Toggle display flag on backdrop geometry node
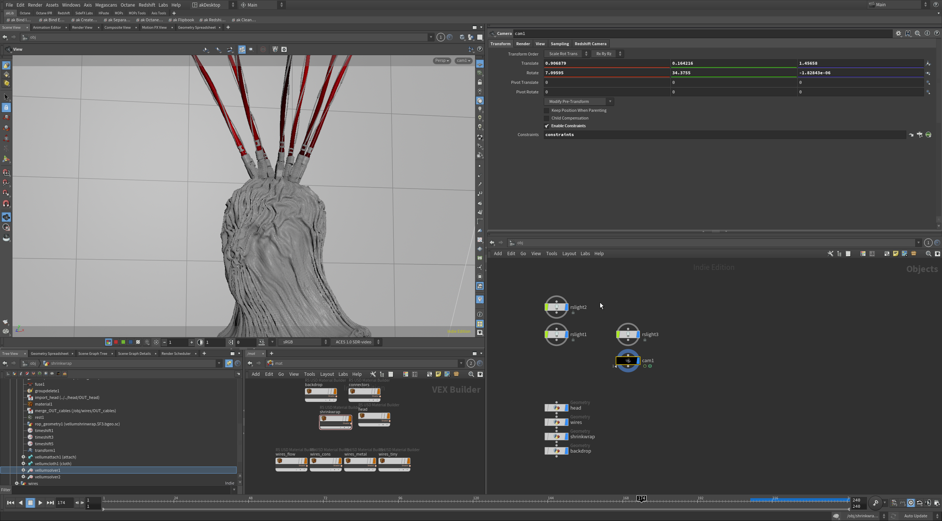The height and width of the screenshot is (521, 942). coord(566,451)
